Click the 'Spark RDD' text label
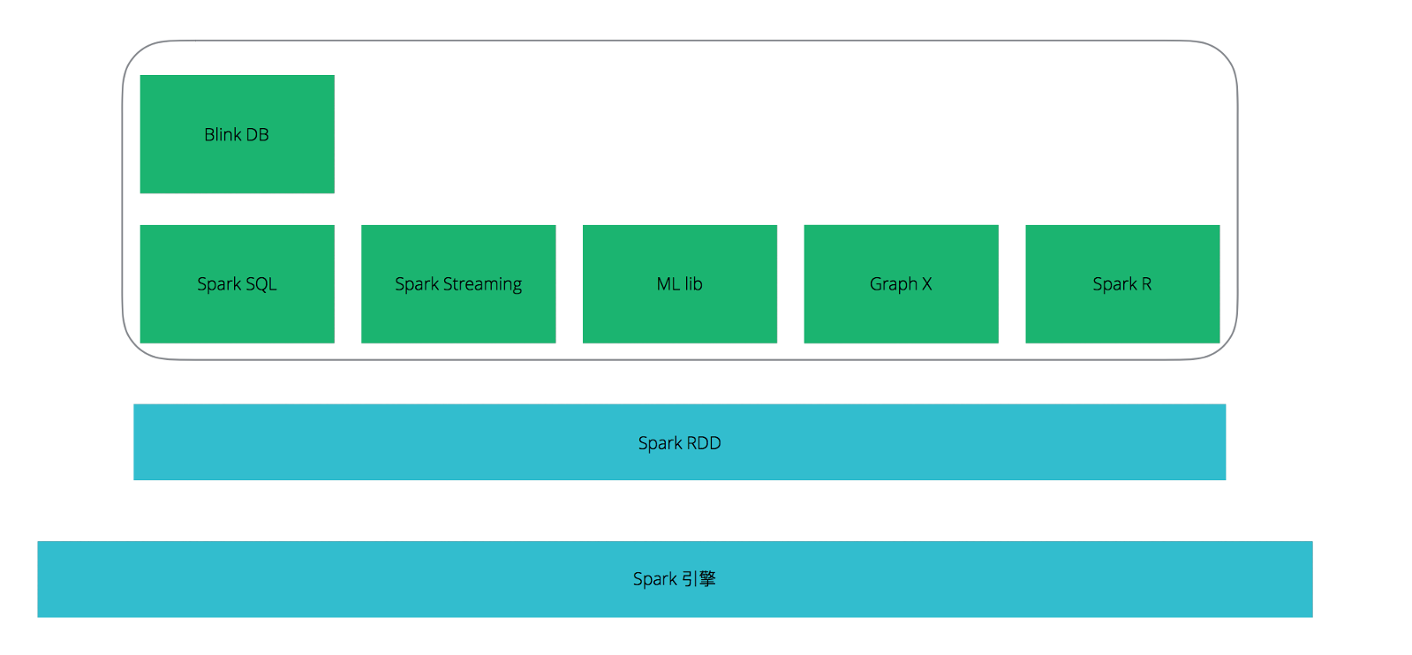Viewport: 1412px width, 655px height. pos(679,443)
